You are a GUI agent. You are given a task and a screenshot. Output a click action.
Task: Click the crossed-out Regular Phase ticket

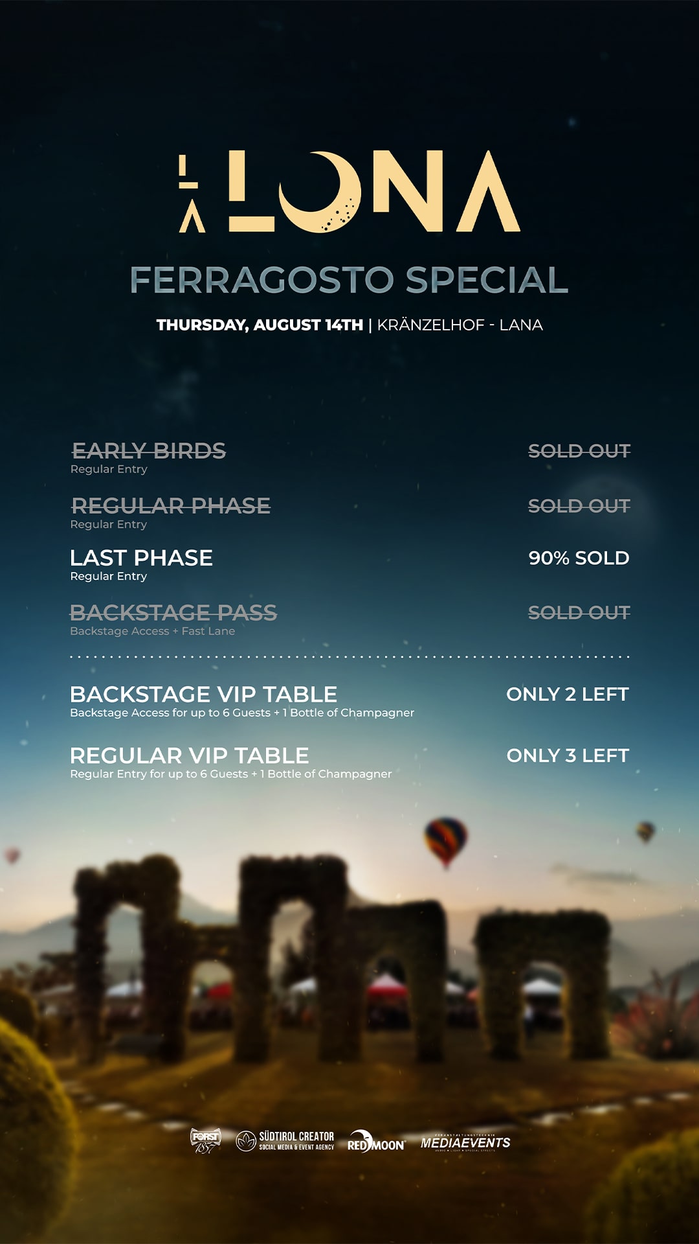171,506
